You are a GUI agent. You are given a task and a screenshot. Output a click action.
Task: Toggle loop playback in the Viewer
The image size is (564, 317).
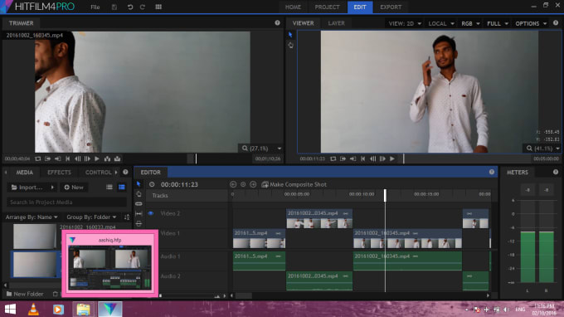tap(333, 158)
